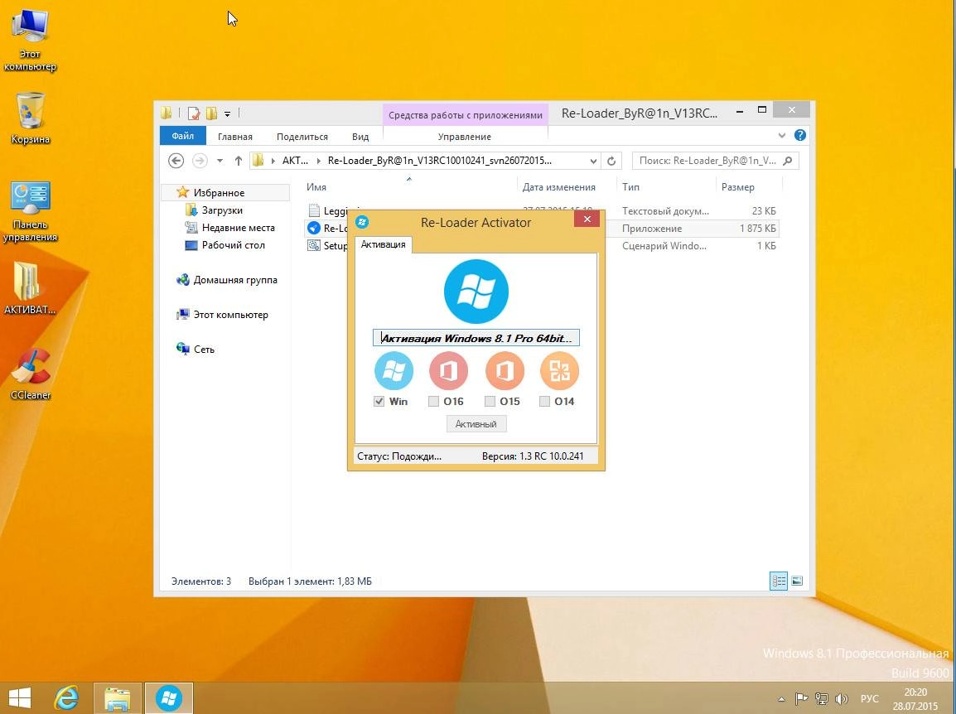Sort by Размер column header
Image resolution: width=956 pixels, height=714 pixels.
coord(738,187)
